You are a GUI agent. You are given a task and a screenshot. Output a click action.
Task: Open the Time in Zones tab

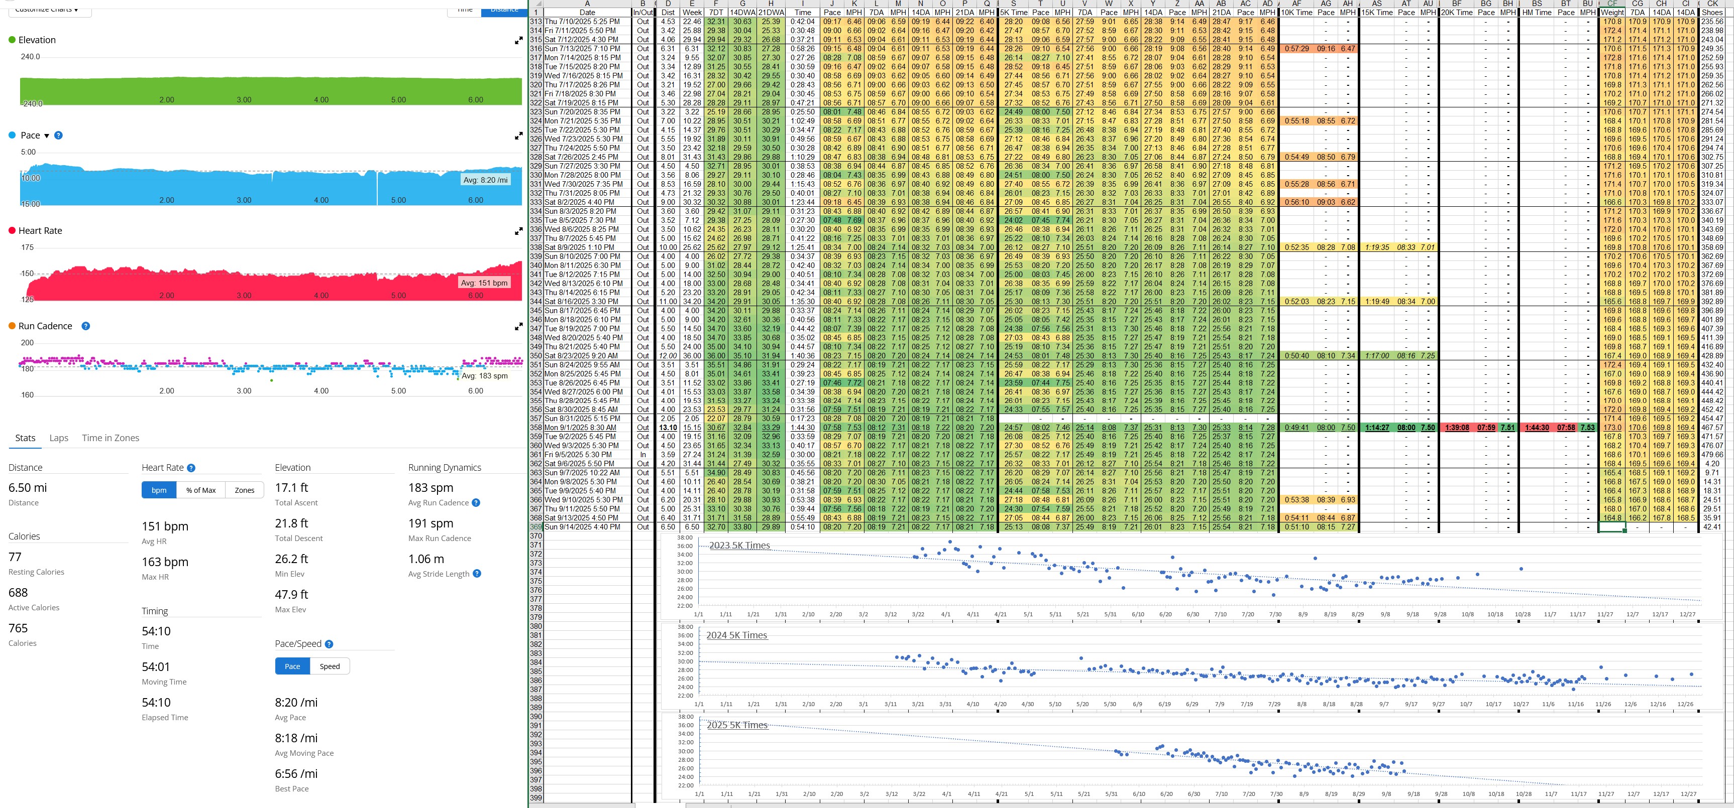point(111,438)
